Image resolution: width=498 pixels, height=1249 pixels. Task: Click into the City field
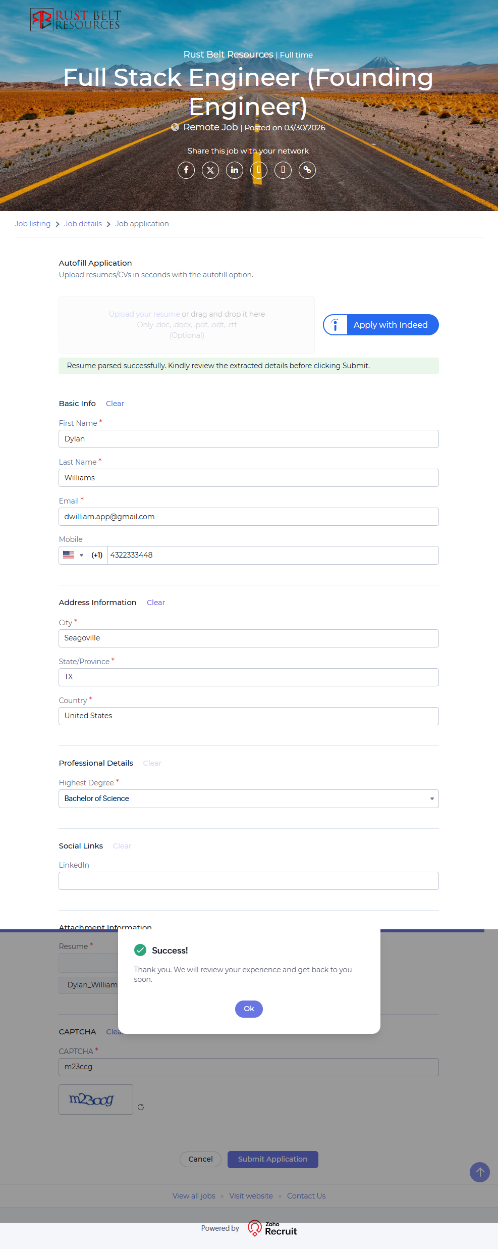click(x=248, y=638)
